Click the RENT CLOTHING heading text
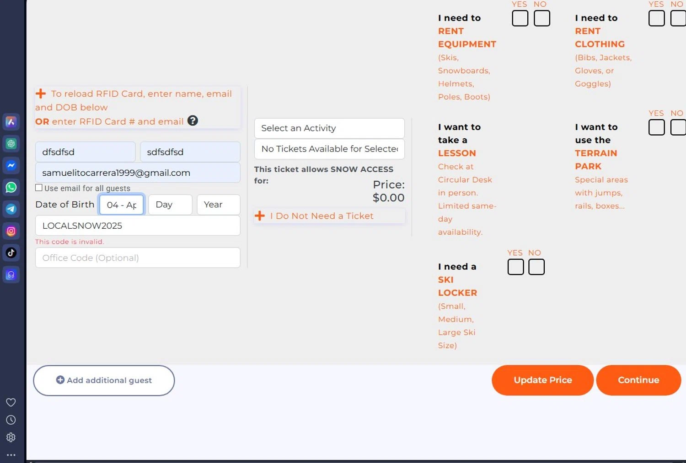The image size is (686, 463). click(600, 37)
